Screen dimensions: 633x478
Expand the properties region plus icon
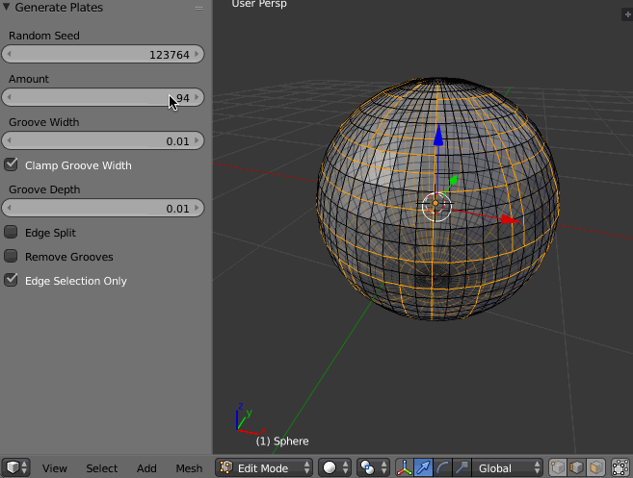pos(627,14)
